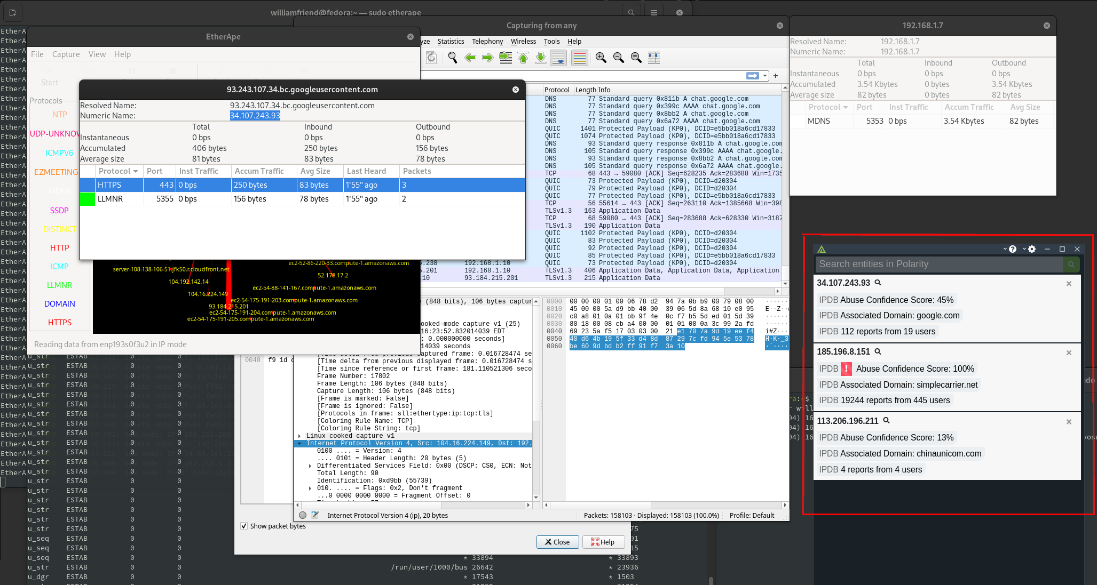Apply the Wireshark display filter arrow

pyautogui.click(x=753, y=76)
